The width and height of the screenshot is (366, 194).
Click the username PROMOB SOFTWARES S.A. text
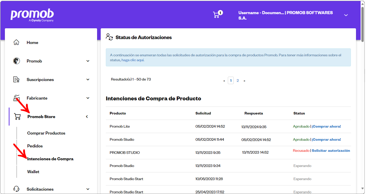point(285,15)
